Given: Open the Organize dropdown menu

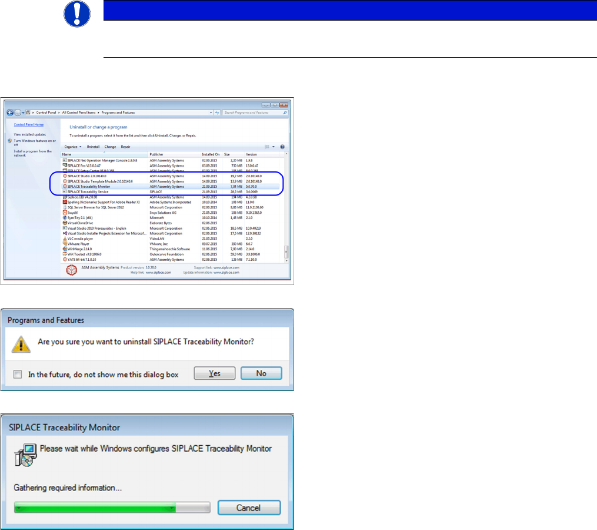Looking at the screenshot, I should (x=73, y=147).
